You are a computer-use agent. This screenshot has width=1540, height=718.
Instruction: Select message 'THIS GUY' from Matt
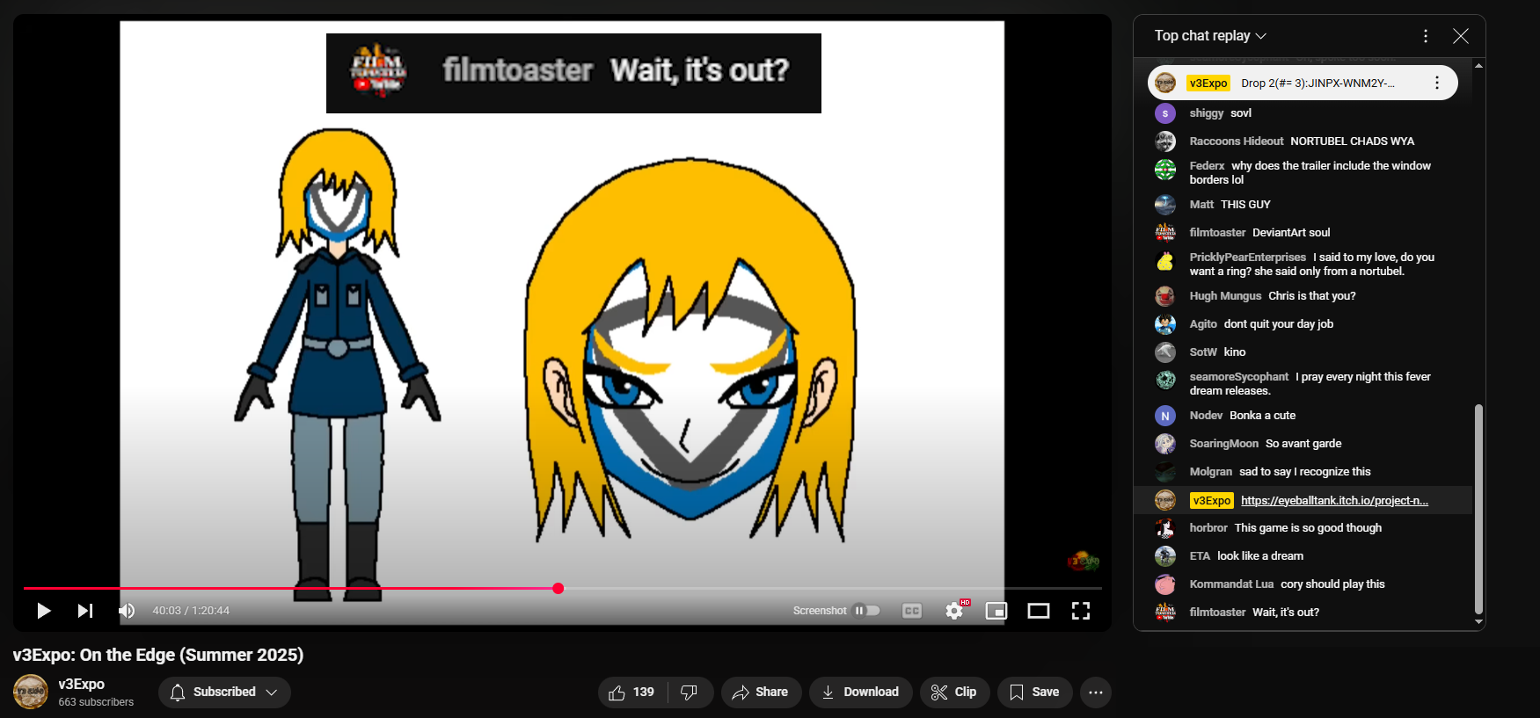[1245, 205]
